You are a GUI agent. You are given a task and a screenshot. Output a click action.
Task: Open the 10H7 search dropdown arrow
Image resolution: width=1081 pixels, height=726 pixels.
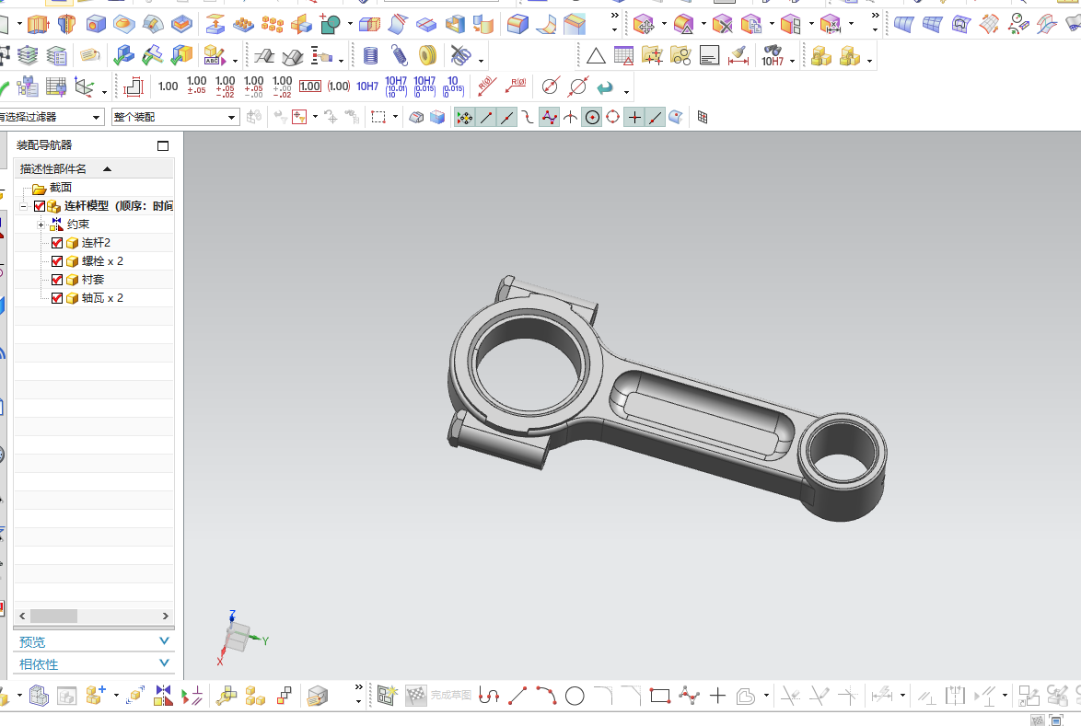(792, 61)
